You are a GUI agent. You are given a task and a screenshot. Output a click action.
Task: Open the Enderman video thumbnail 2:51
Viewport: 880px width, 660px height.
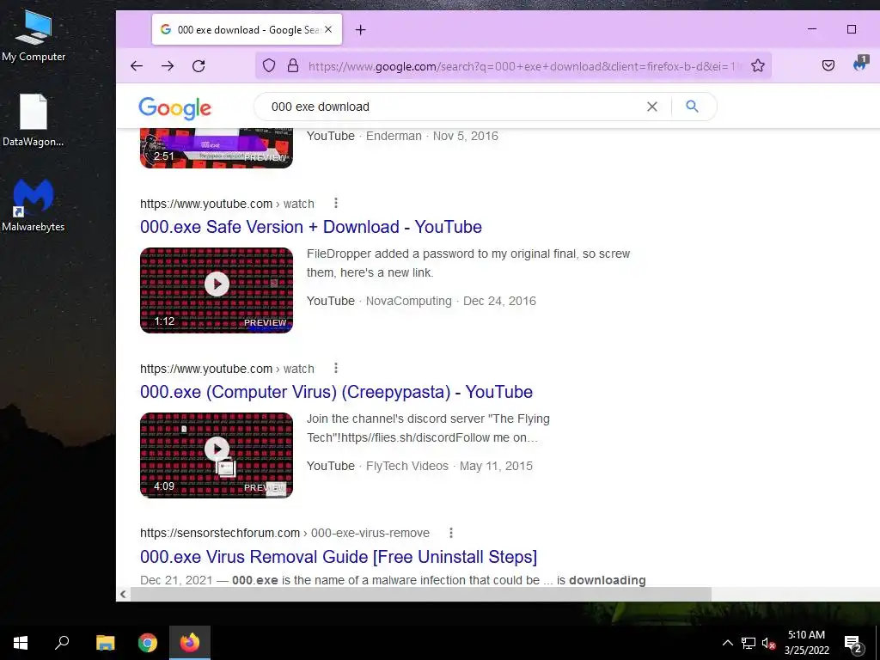click(217, 148)
